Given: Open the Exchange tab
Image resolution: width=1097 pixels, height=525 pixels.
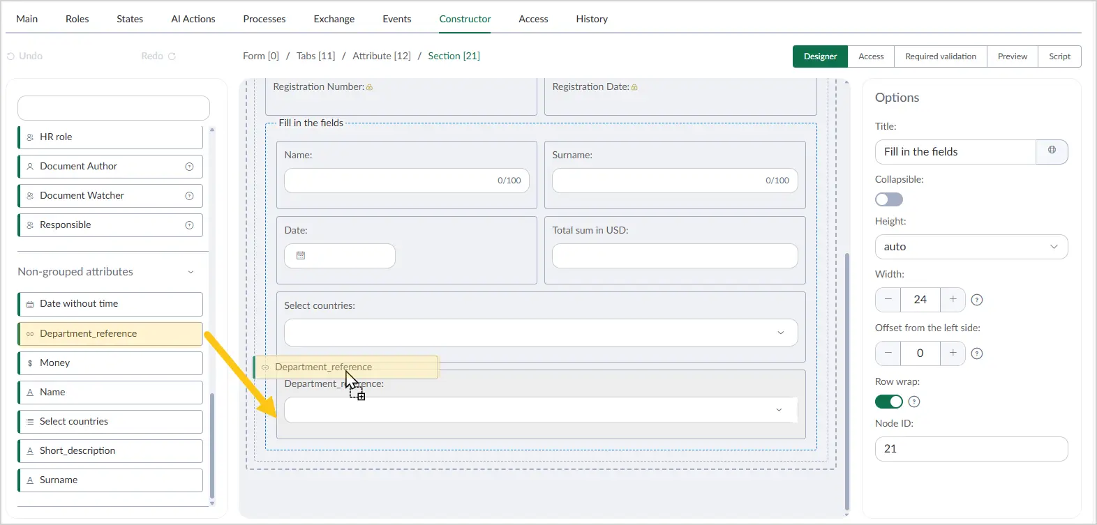Looking at the screenshot, I should point(334,19).
